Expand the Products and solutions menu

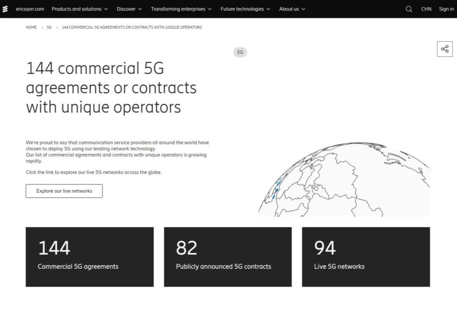click(x=80, y=9)
